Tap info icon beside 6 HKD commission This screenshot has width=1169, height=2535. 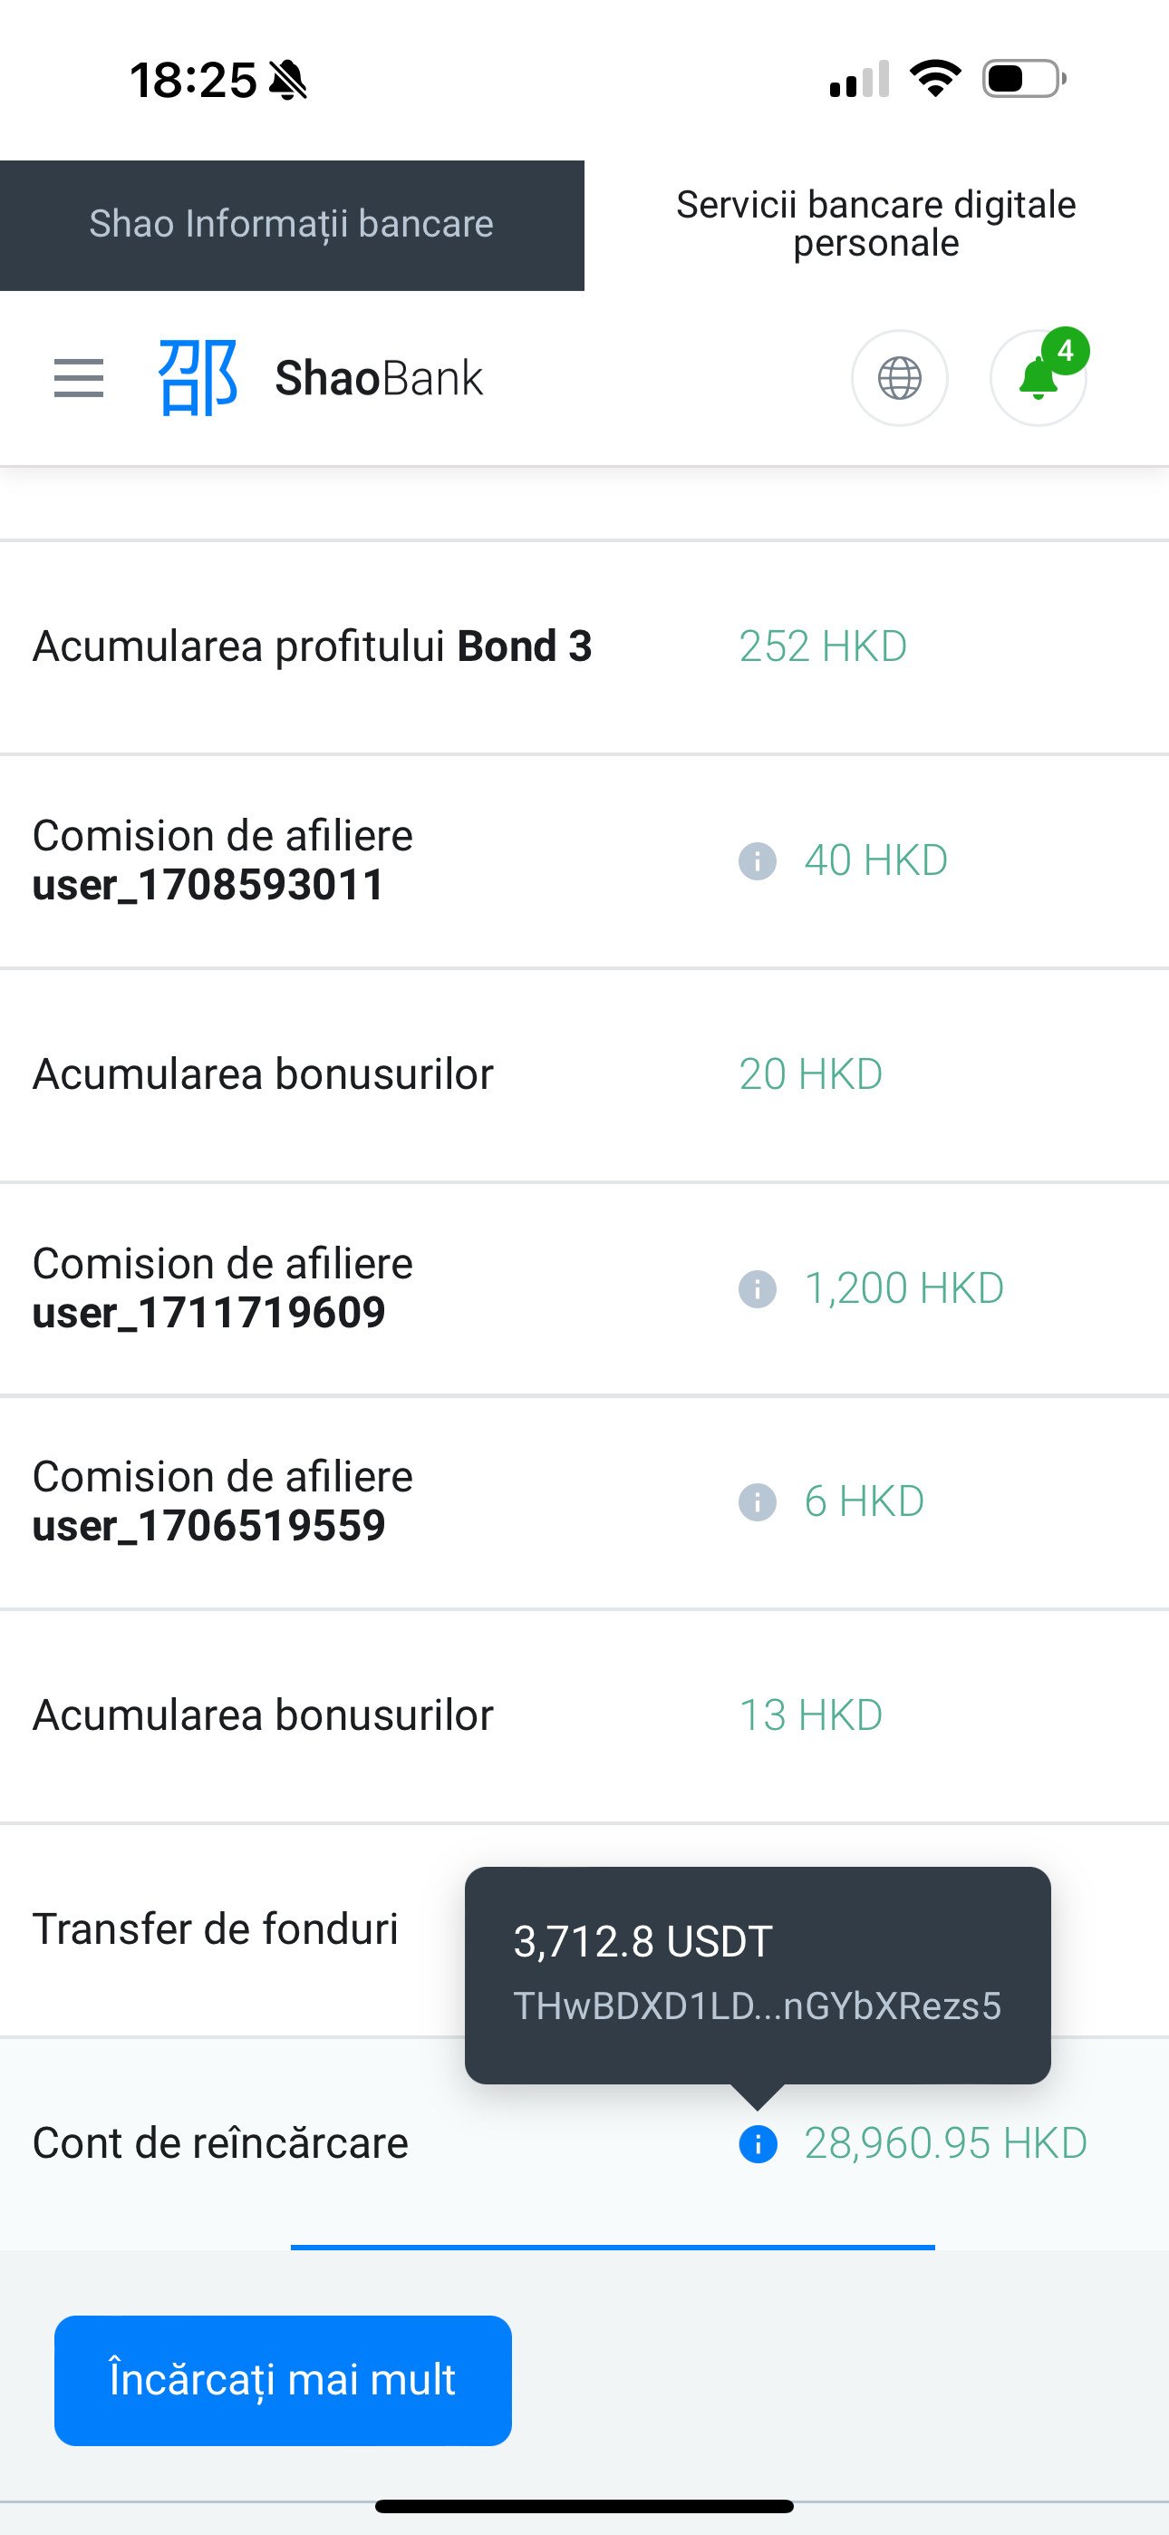[757, 1501]
